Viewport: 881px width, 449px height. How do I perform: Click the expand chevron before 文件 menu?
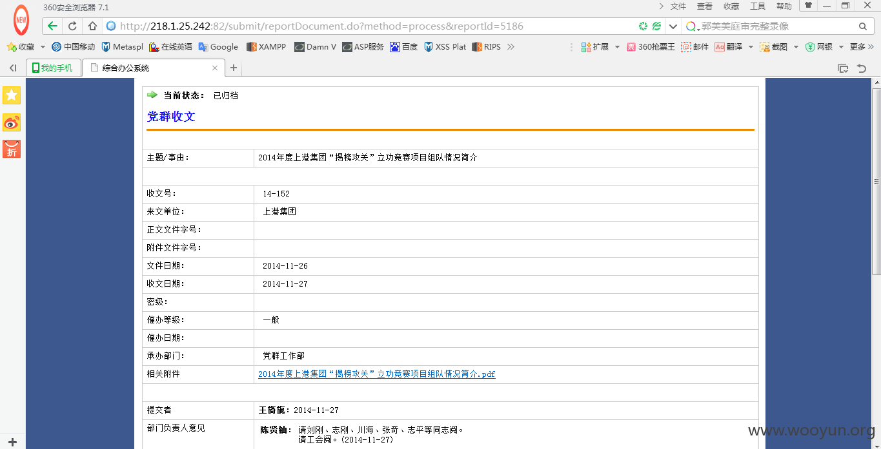coord(661,6)
